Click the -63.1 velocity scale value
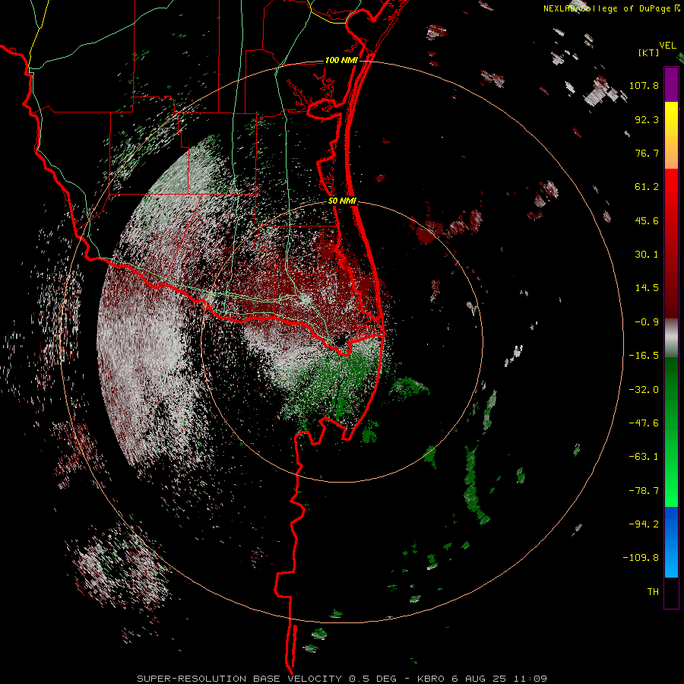The width and height of the screenshot is (684, 684). tap(644, 457)
